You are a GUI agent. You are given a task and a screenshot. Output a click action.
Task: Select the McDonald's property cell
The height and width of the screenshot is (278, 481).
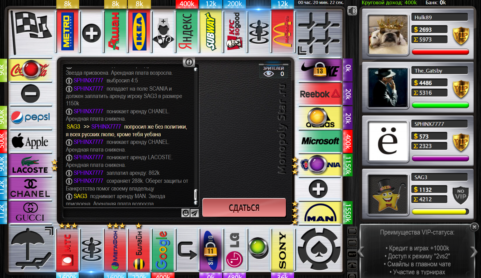[282, 31]
